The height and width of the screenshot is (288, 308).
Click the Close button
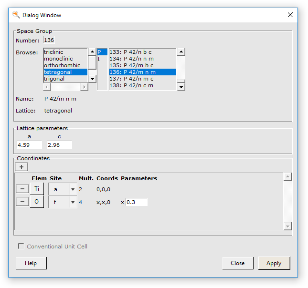point(237,263)
